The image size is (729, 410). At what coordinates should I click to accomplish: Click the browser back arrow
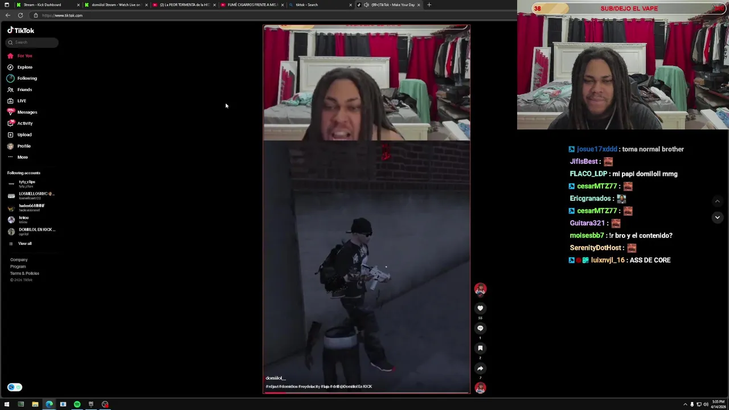coord(8,15)
